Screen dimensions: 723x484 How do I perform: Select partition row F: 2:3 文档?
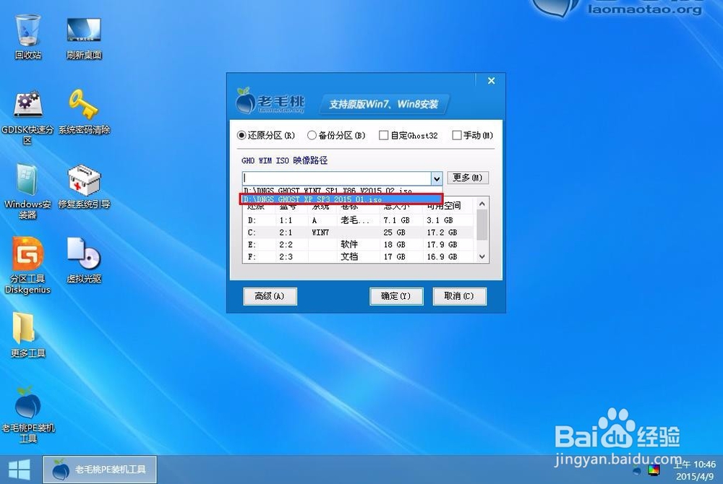(359, 256)
